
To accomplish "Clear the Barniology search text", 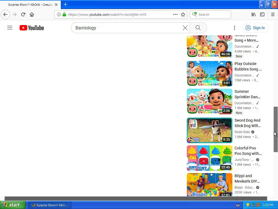I will pyautogui.click(x=185, y=28).
